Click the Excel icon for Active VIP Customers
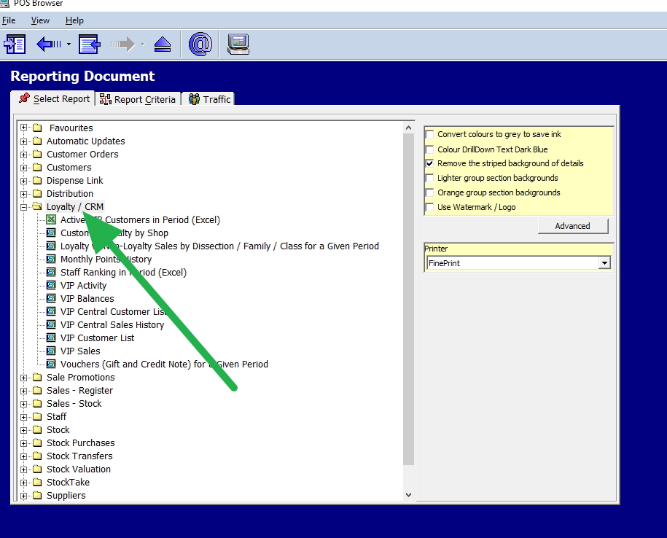The width and height of the screenshot is (667, 538). (x=51, y=219)
